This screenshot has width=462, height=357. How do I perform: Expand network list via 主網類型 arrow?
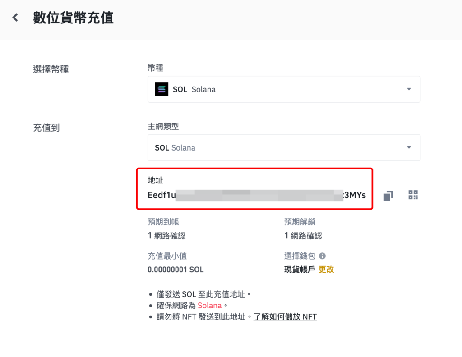[409, 147]
